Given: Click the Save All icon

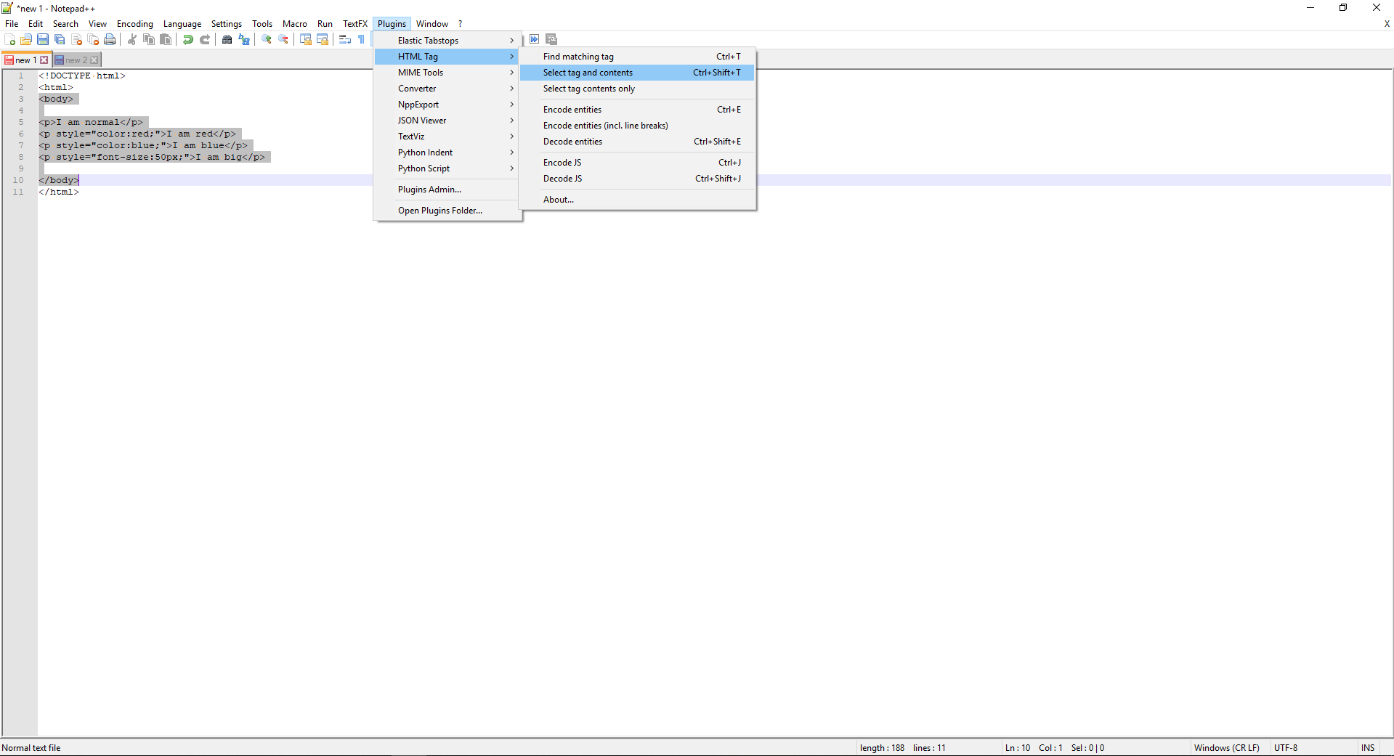Looking at the screenshot, I should tap(60, 40).
